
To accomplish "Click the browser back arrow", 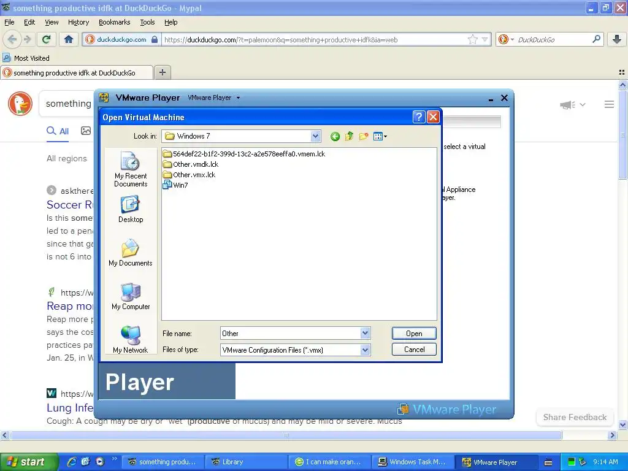I will pos(12,39).
